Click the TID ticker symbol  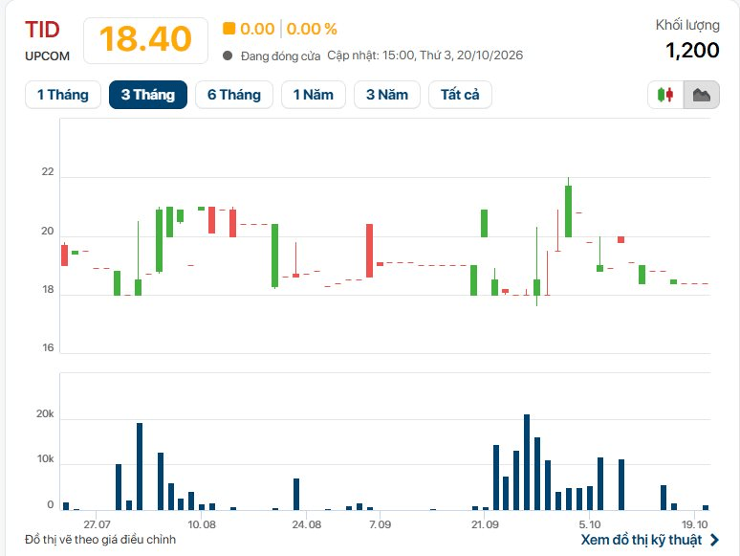pyautogui.click(x=42, y=30)
